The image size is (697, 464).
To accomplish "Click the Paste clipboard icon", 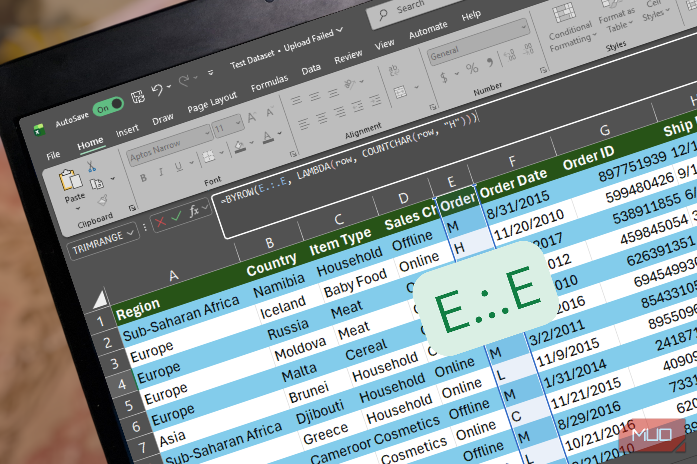I will [70, 180].
